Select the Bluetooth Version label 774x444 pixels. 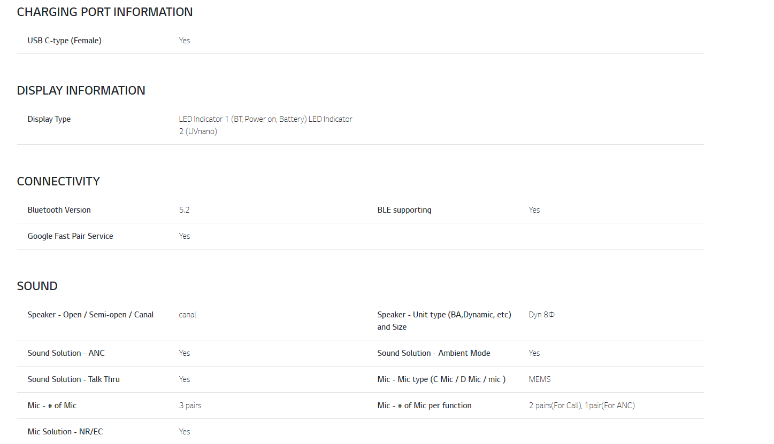[x=59, y=210]
